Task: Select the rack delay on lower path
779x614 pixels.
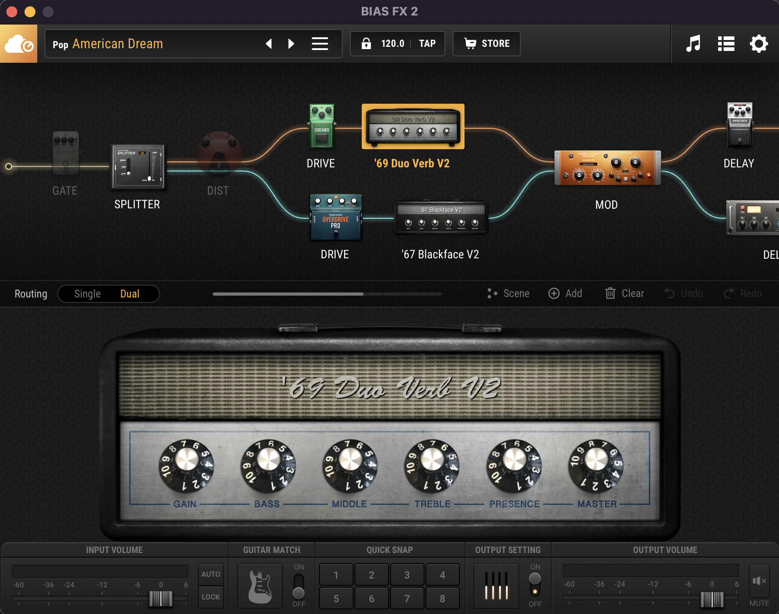Action: [x=753, y=217]
